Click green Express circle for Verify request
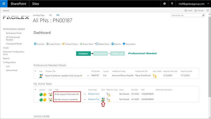 [x=41, y=95]
